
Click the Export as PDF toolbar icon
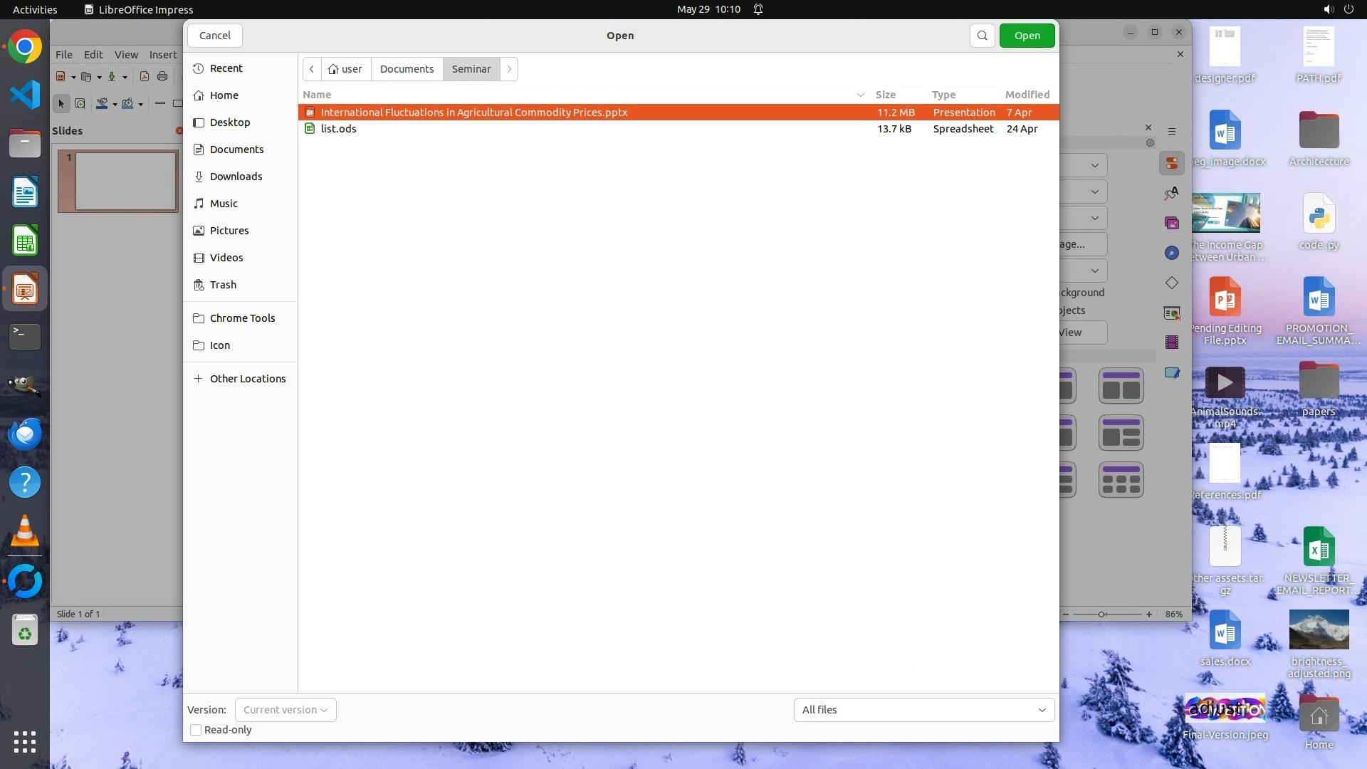tap(145, 77)
